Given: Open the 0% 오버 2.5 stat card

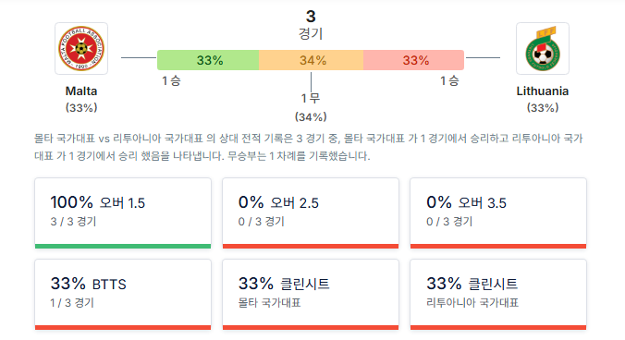Looking at the screenshot, I should [x=311, y=213].
